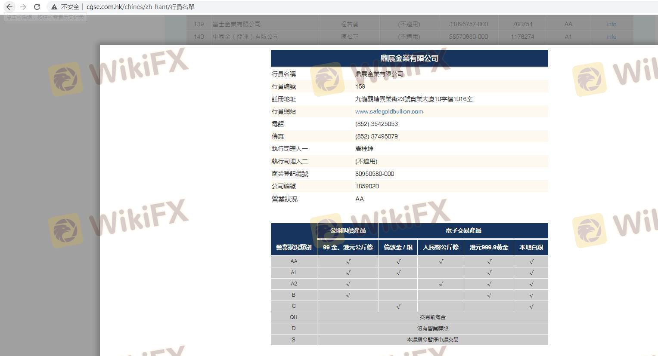
Task: Select the company number 1859020
Action: click(367, 186)
